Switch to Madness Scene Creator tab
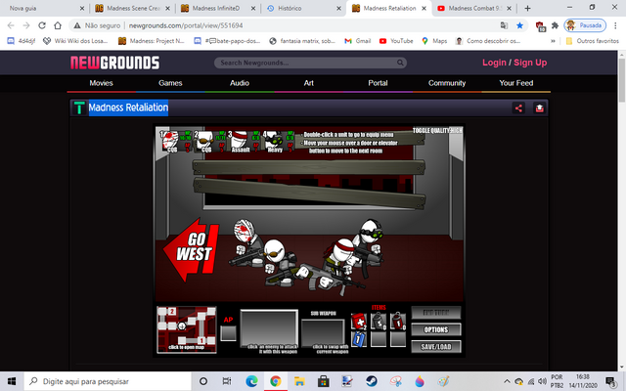The image size is (626, 391). point(132,8)
